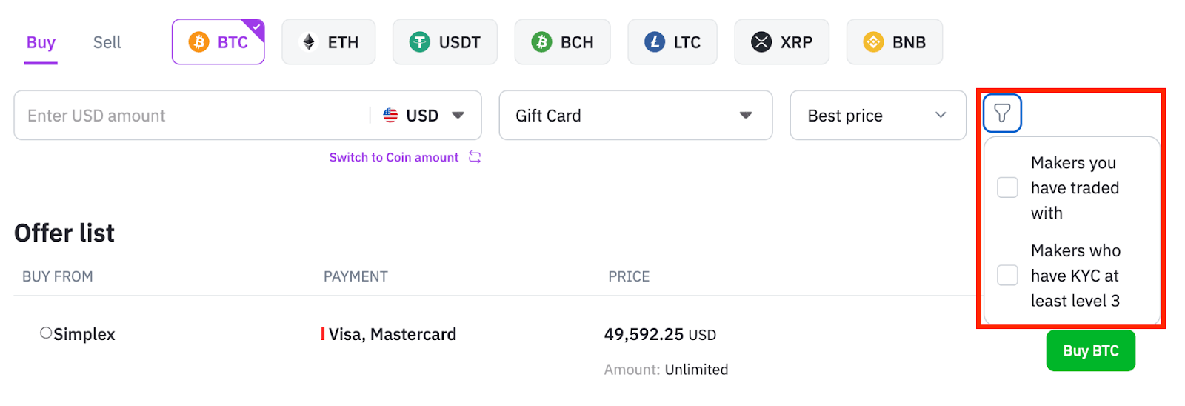Screen dimensions: 1185x406
Task: Select the Simplex radio button
Action: click(46, 333)
